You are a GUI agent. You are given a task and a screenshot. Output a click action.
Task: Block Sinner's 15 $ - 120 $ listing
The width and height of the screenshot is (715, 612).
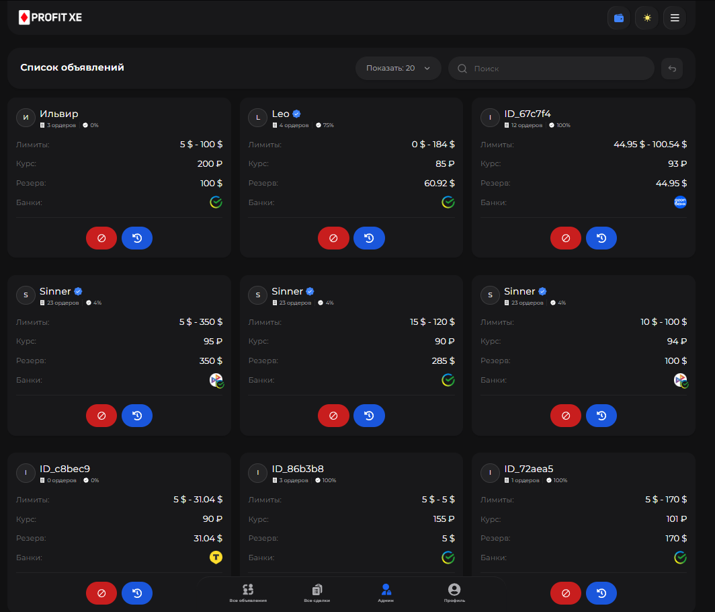[333, 416]
